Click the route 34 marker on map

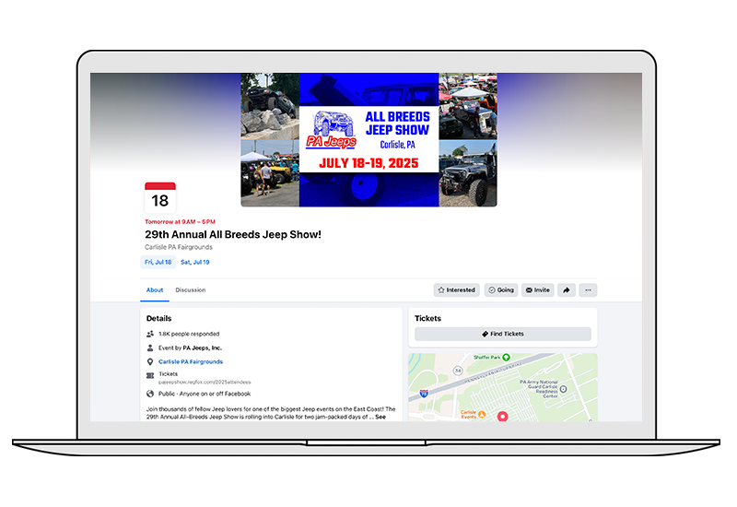458,371
